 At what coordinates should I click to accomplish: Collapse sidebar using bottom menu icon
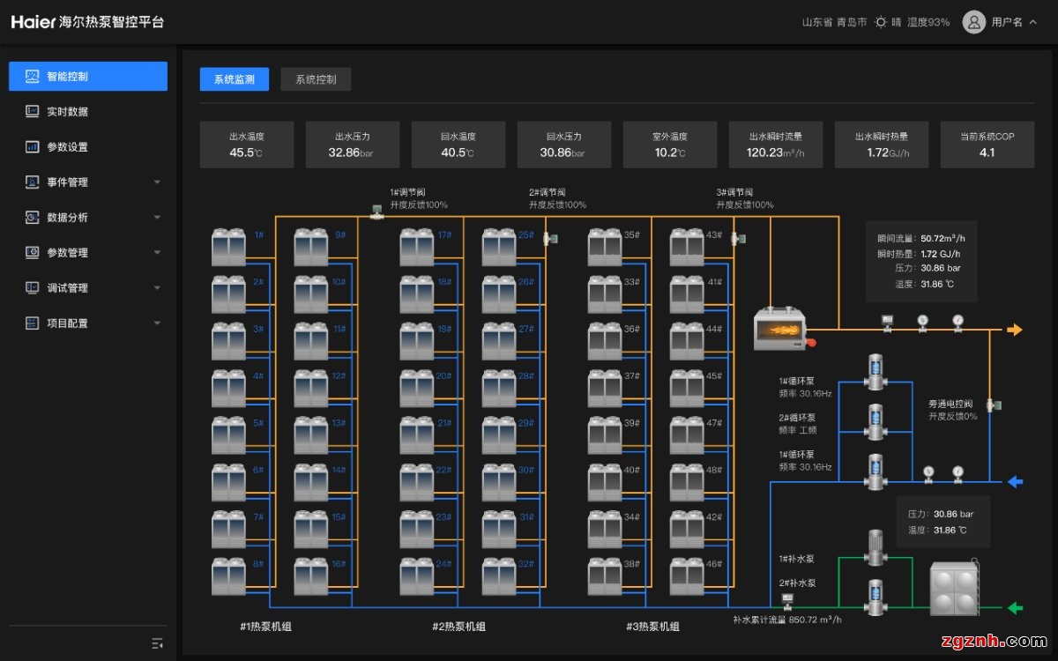pos(157,642)
